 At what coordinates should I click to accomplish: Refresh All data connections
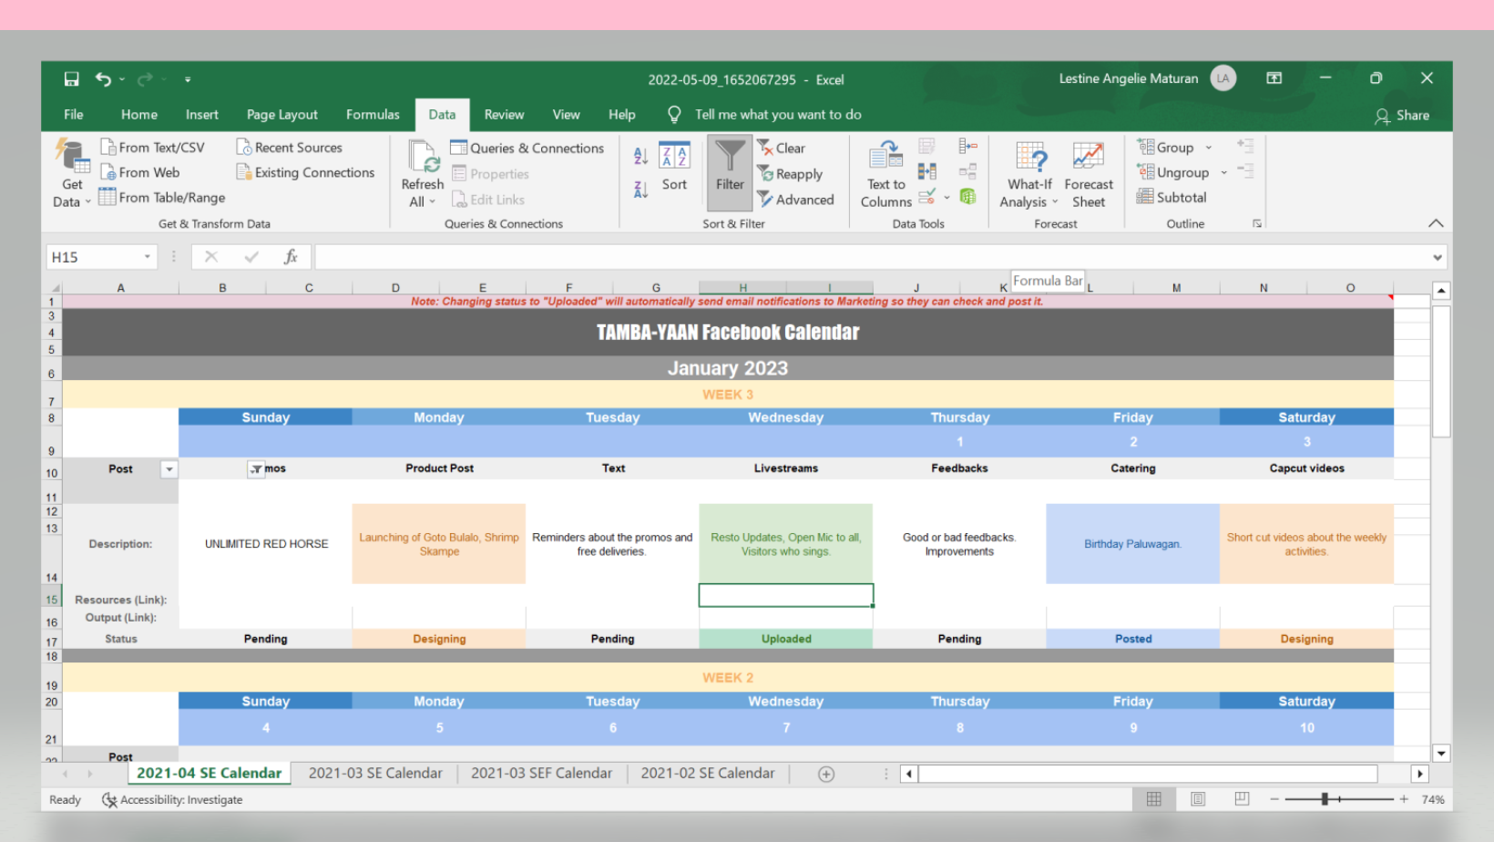(x=423, y=175)
